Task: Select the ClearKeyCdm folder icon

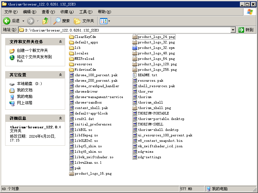Action: point(72,37)
